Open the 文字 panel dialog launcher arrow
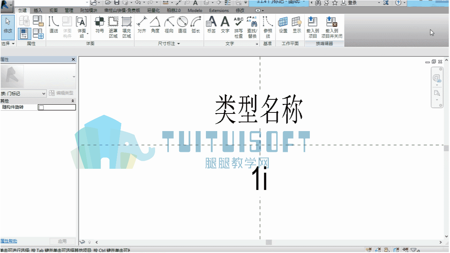The height and width of the screenshot is (253, 450). (257, 44)
